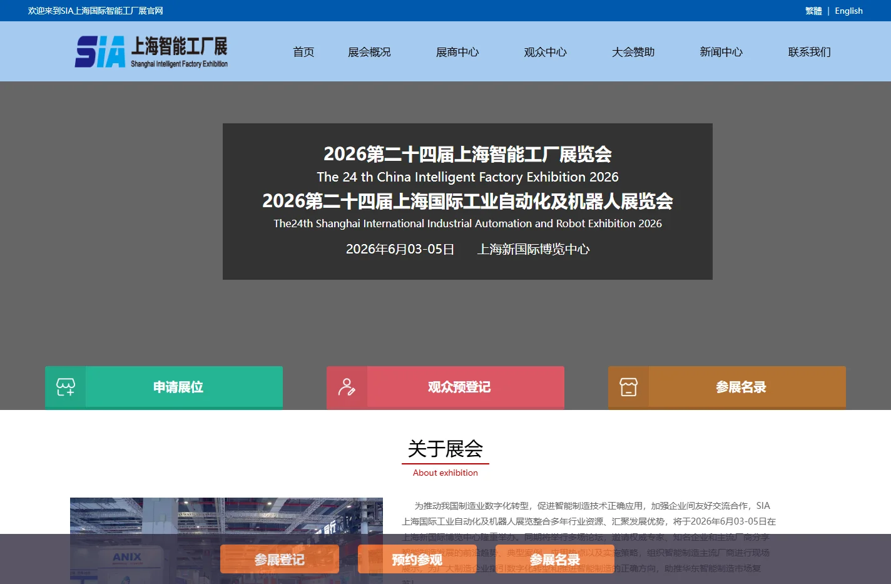Screen dimensions: 891x584
Task: Switch language to 繁體
Action: coord(813,11)
